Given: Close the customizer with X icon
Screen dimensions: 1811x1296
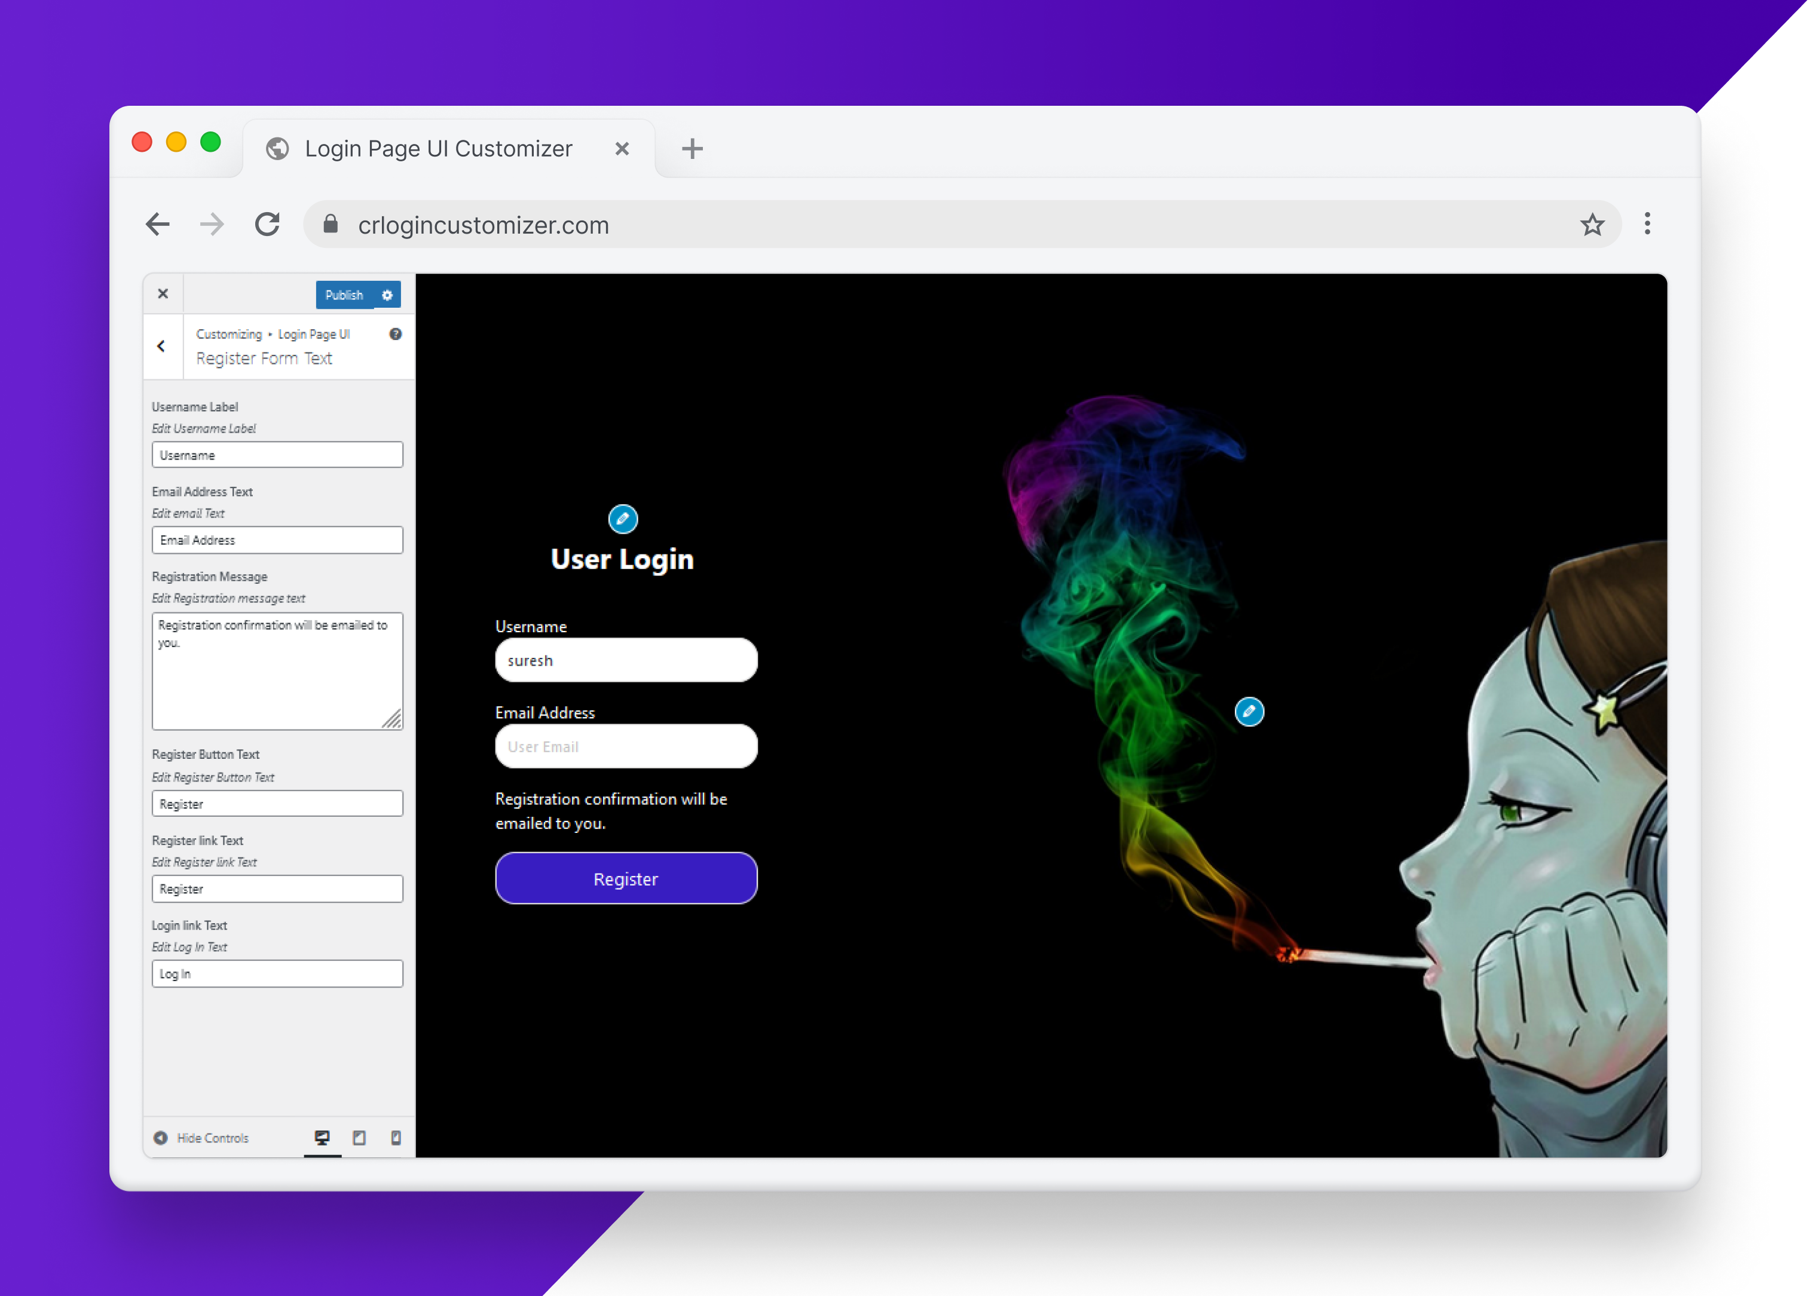Looking at the screenshot, I should 163,293.
